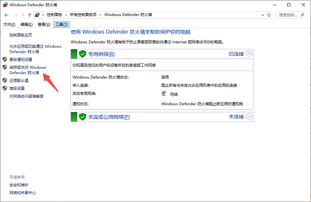Image resolution: width=311 pixels, height=202 pixels.
Task: Click 未连接 status text
Action: pos(236,117)
